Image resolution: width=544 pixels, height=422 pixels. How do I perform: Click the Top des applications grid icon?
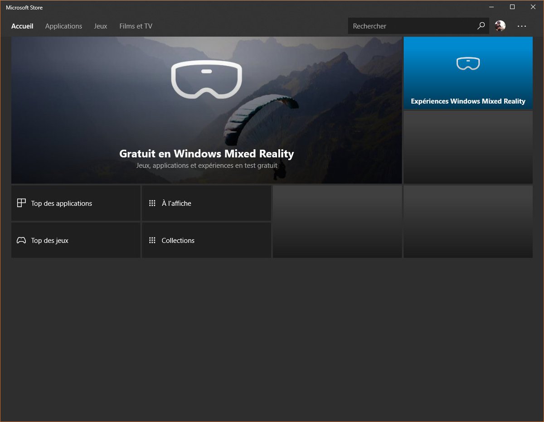pyautogui.click(x=21, y=203)
